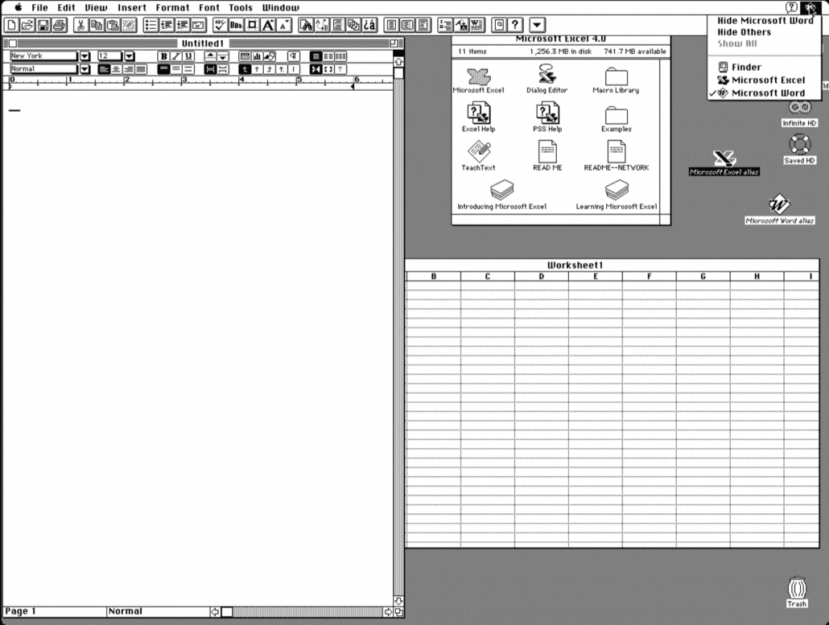Image resolution: width=829 pixels, height=625 pixels.
Task: Click the Worksheet1 window title bar
Action: (x=612, y=265)
